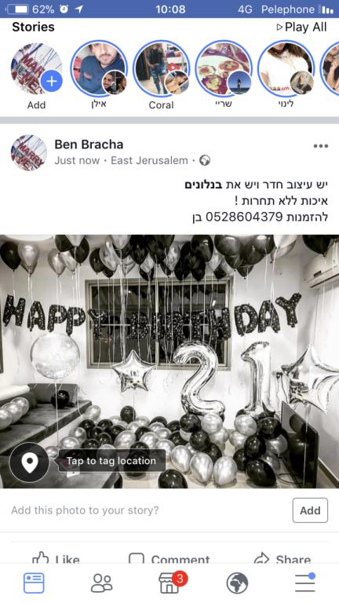This screenshot has height=603, width=339.
Task: Open the Friends tab icon
Action: point(101,583)
